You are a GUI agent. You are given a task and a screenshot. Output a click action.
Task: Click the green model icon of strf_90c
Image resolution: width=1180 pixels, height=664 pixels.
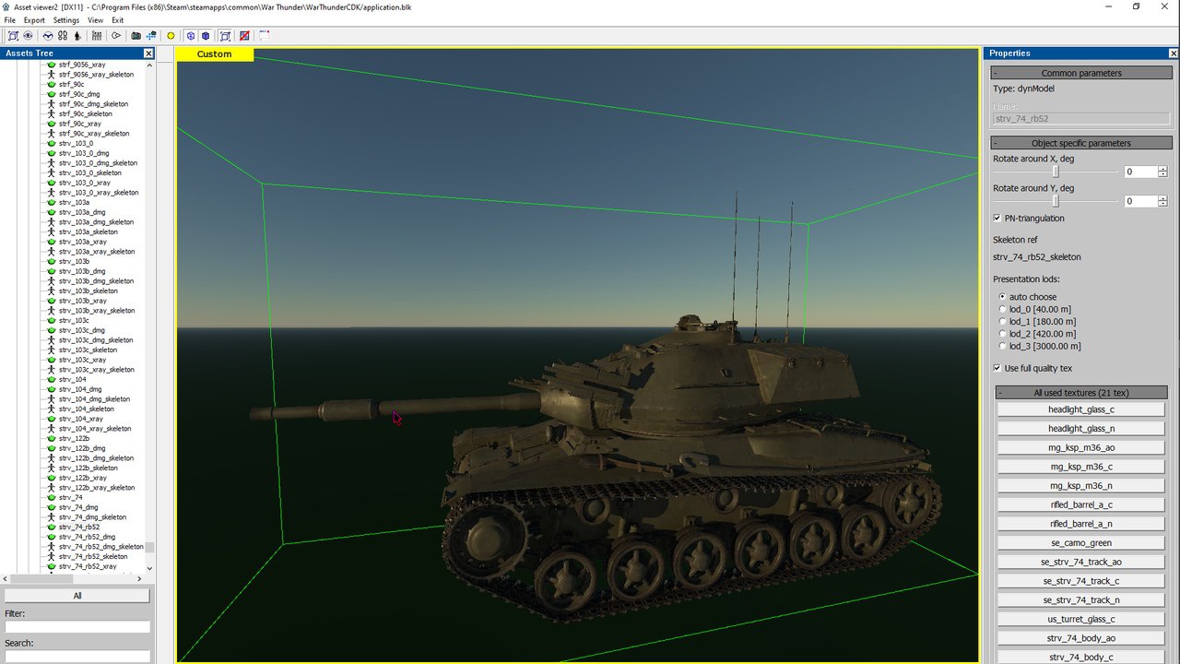coord(52,84)
